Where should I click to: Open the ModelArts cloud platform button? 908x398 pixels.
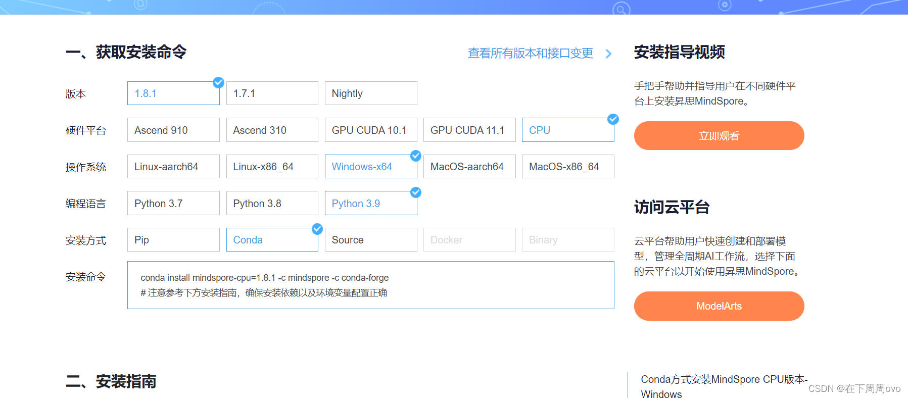(719, 306)
